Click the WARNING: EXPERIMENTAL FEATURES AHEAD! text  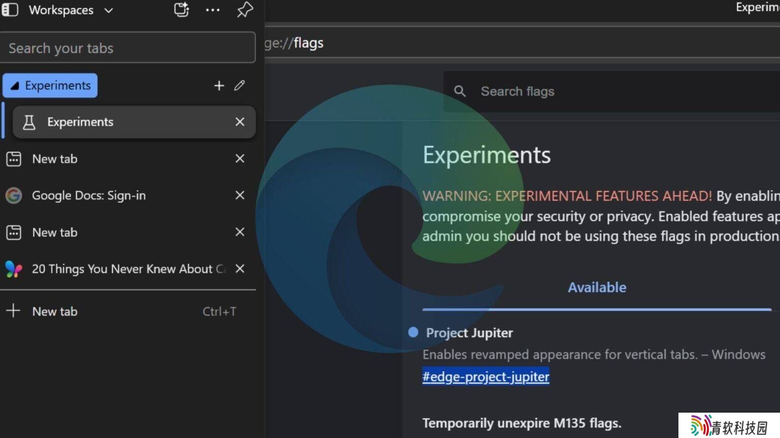[567, 196]
